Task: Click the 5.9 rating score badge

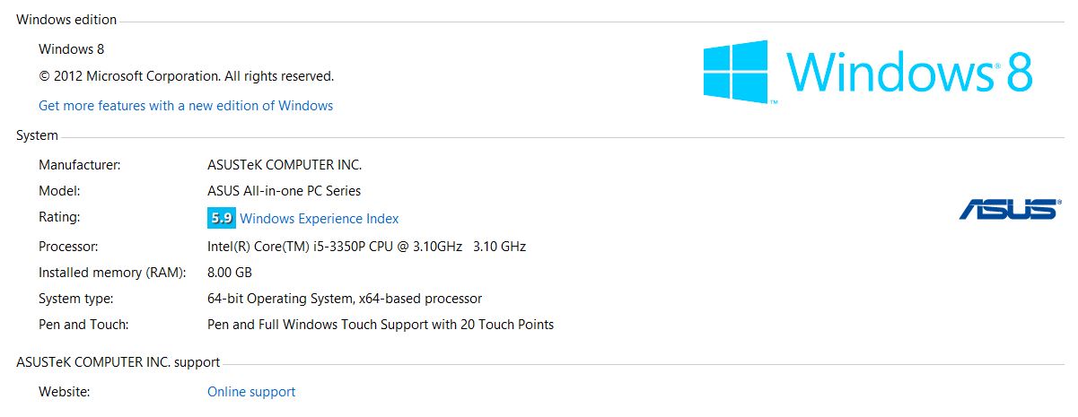Action: click(221, 218)
